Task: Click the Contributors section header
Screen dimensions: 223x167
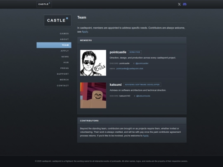Action: tap(132, 121)
